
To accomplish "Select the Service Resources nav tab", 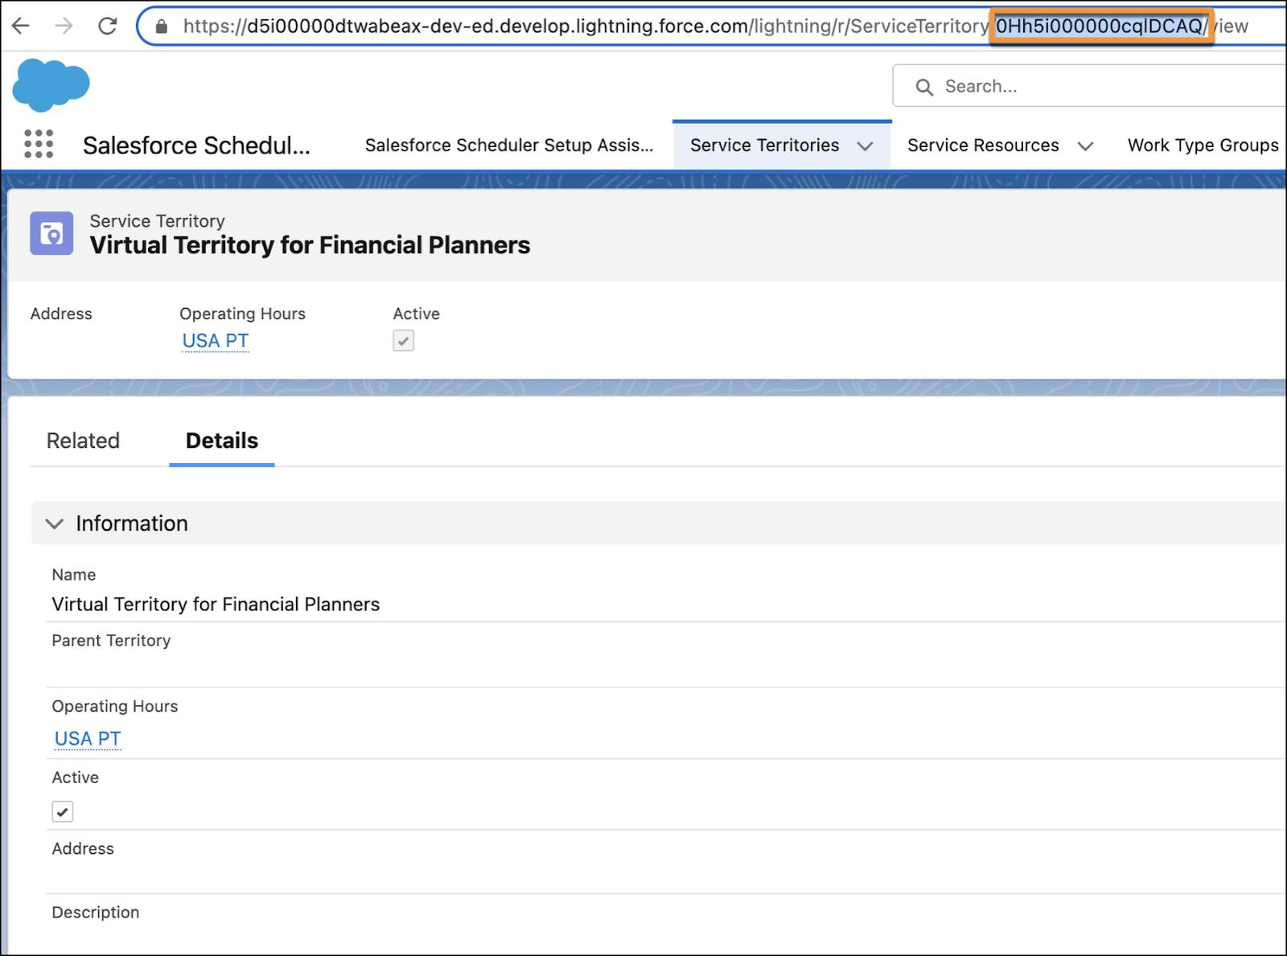I will click(983, 146).
